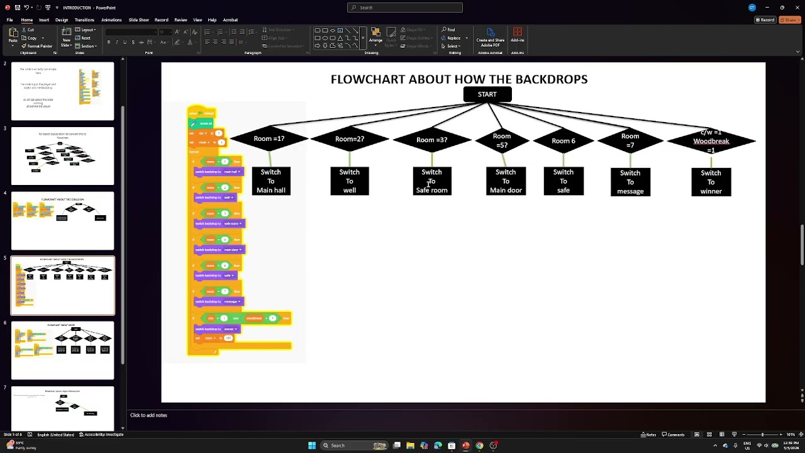805x453 pixels.
Task: Underline the selected text
Action: click(x=125, y=42)
